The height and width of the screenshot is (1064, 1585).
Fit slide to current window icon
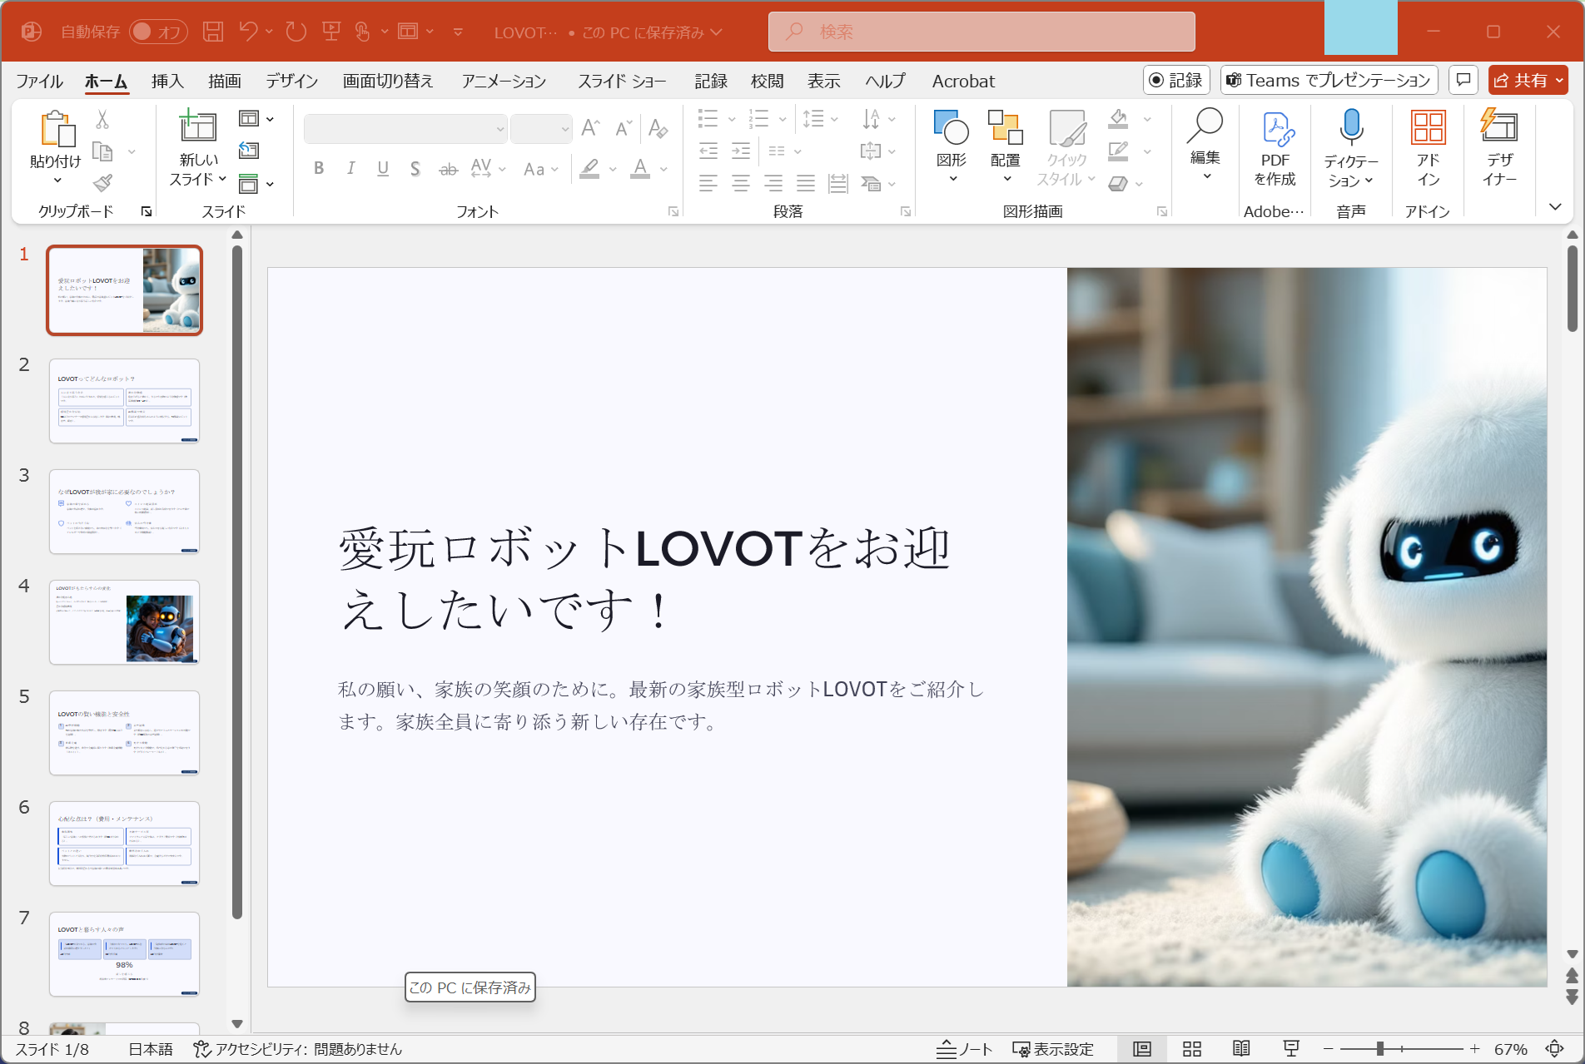(1554, 1049)
